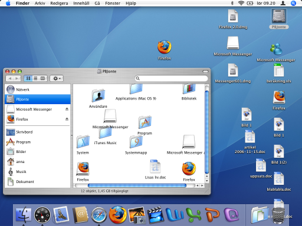This screenshot has width=302, height=226.
Task: Select Musik in the sidebar
Action: click(37, 172)
